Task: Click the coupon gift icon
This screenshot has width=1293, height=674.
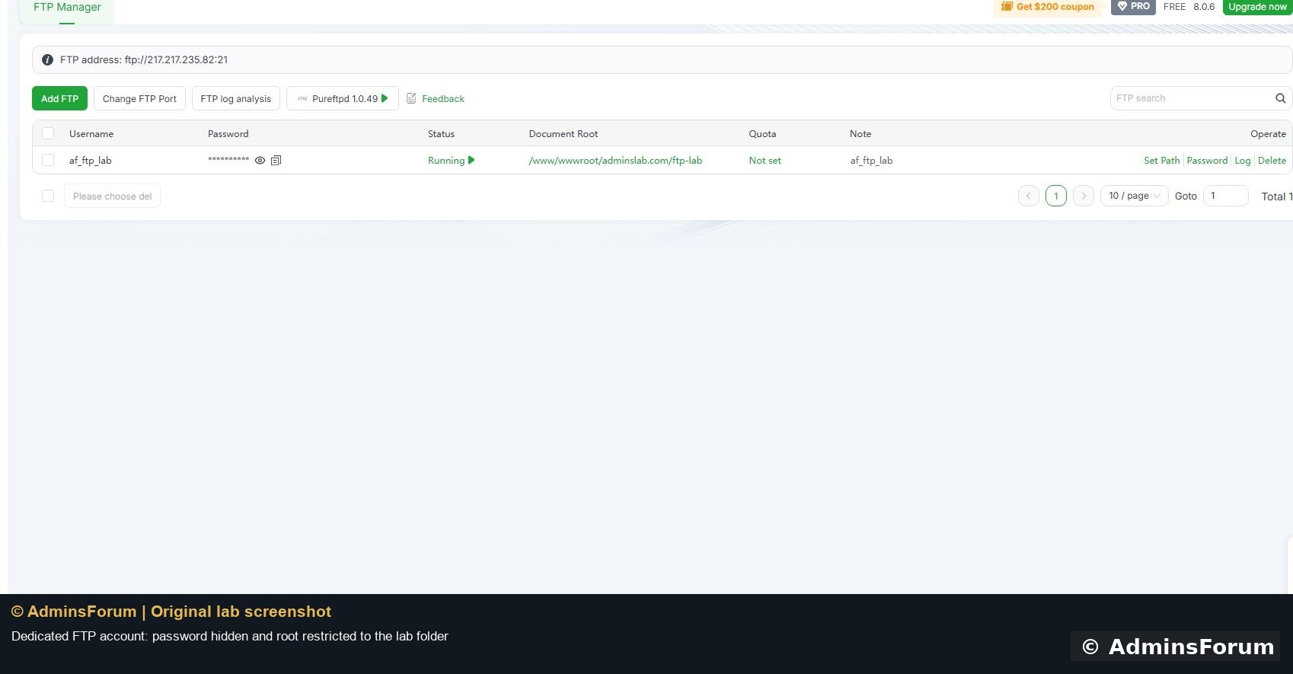Action: (x=1007, y=7)
